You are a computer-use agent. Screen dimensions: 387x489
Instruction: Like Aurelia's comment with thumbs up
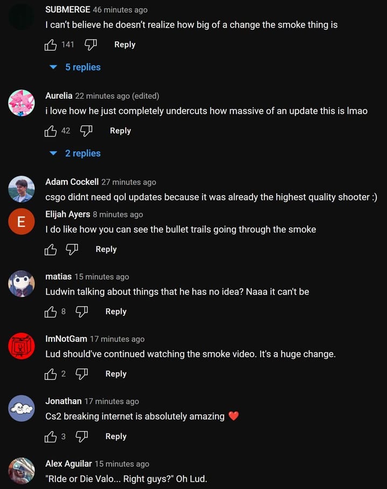coord(51,131)
